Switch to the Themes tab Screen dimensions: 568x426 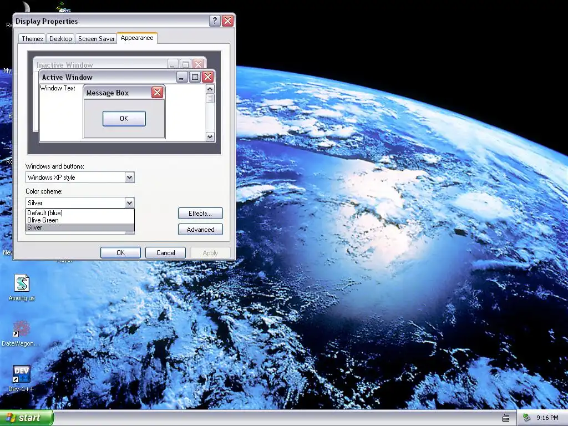click(32, 39)
